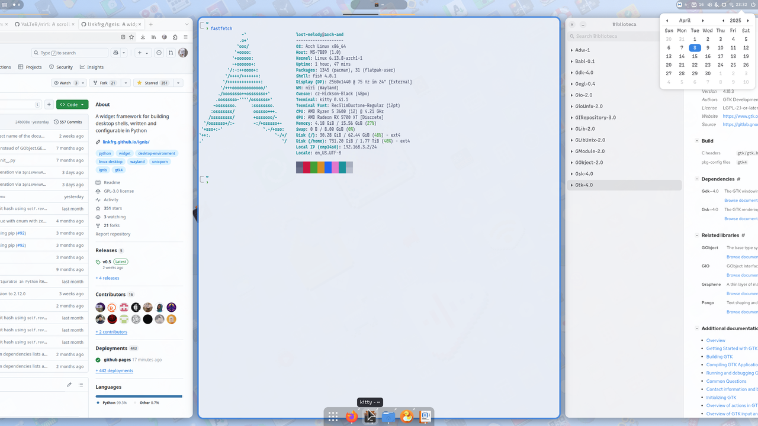
Task: Open GitHub pull requests icon in header
Action: point(171,53)
